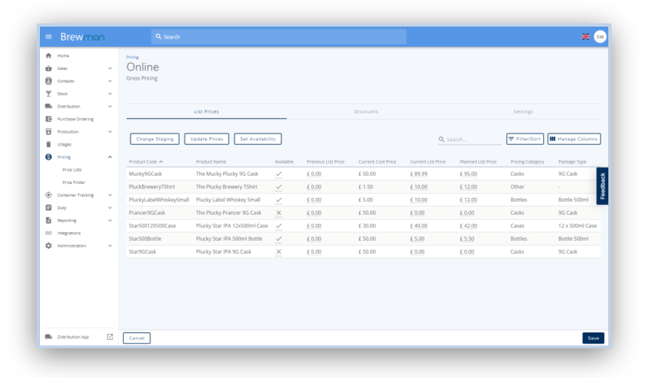
Task: Expand the Duty menu chevron
Action: [x=110, y=207]
